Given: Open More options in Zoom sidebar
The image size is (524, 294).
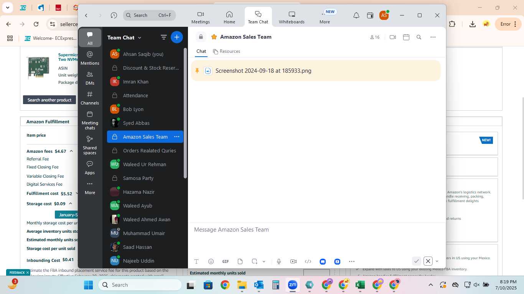Looking at the screenshot, I should pyautogui.click(x=90, y=188).
